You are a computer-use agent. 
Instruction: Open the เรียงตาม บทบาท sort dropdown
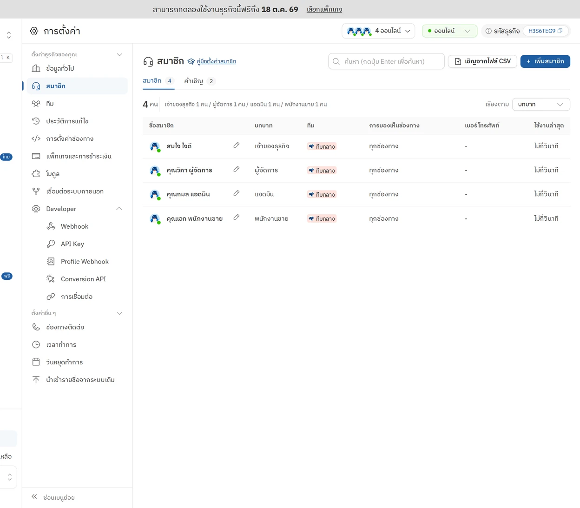pos(541,105)
